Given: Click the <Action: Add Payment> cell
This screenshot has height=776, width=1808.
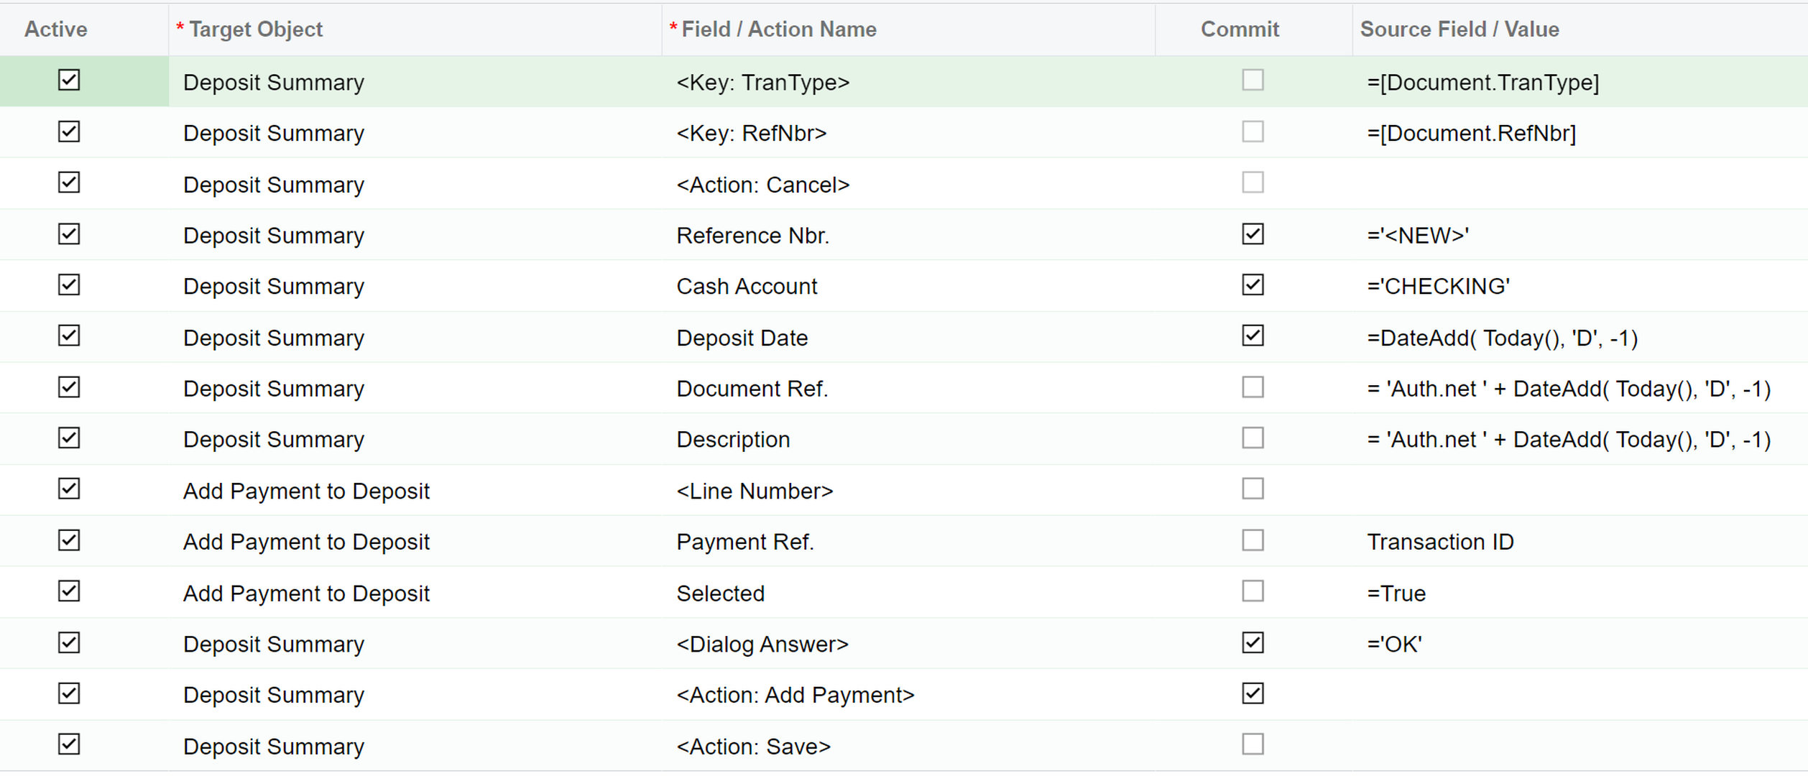Looking at the screenshot, I should click(795, 695).
